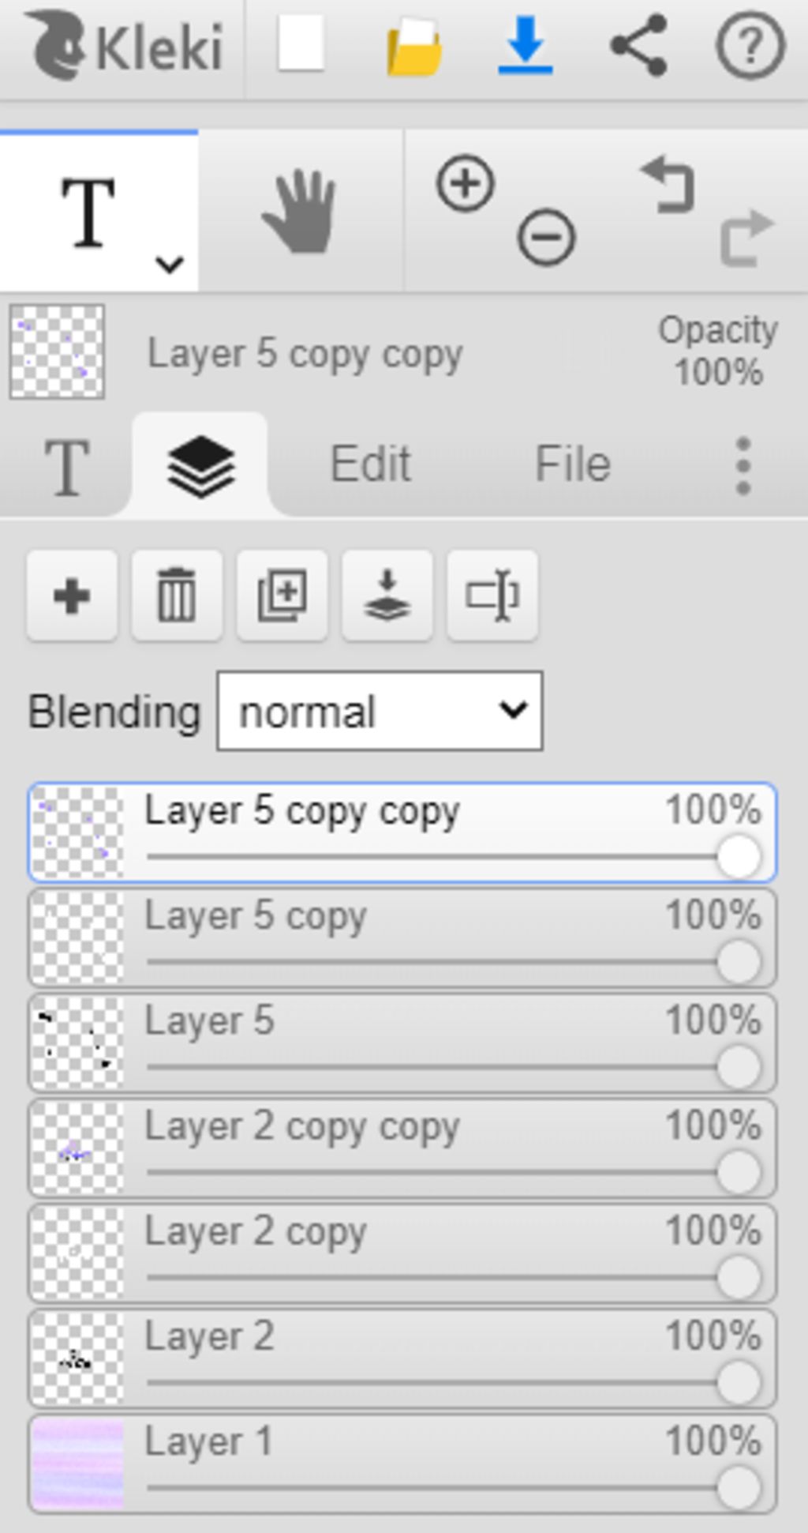Switch to the Edit tab
The width and height of the screenshot is (808, 1533).
click(370, 464)
